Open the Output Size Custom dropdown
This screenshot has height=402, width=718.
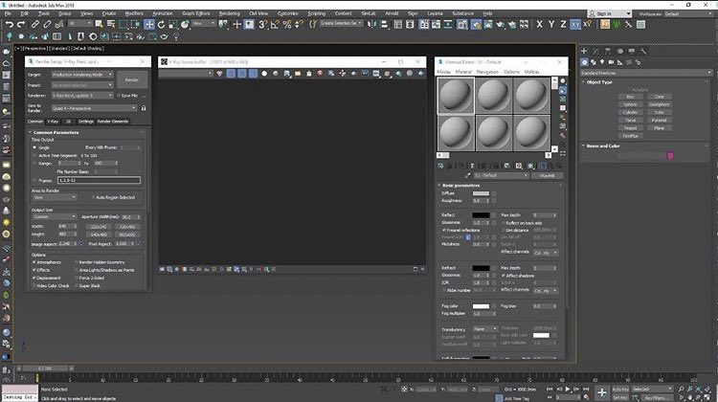(55, 216)
